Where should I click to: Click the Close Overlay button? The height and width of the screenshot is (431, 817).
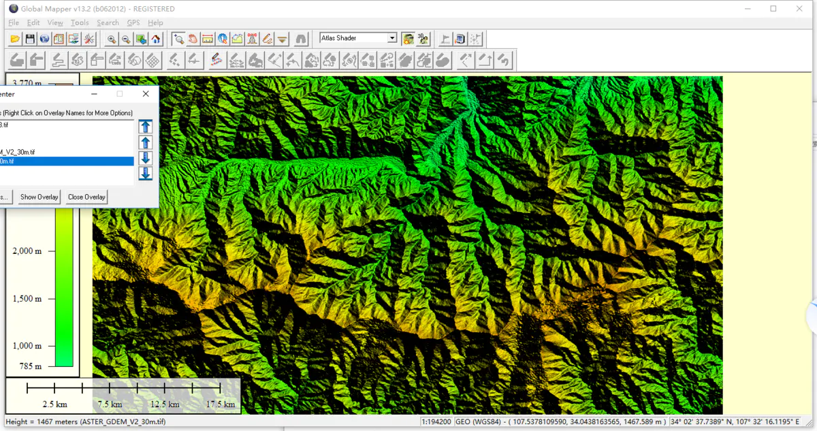point(86,197)
